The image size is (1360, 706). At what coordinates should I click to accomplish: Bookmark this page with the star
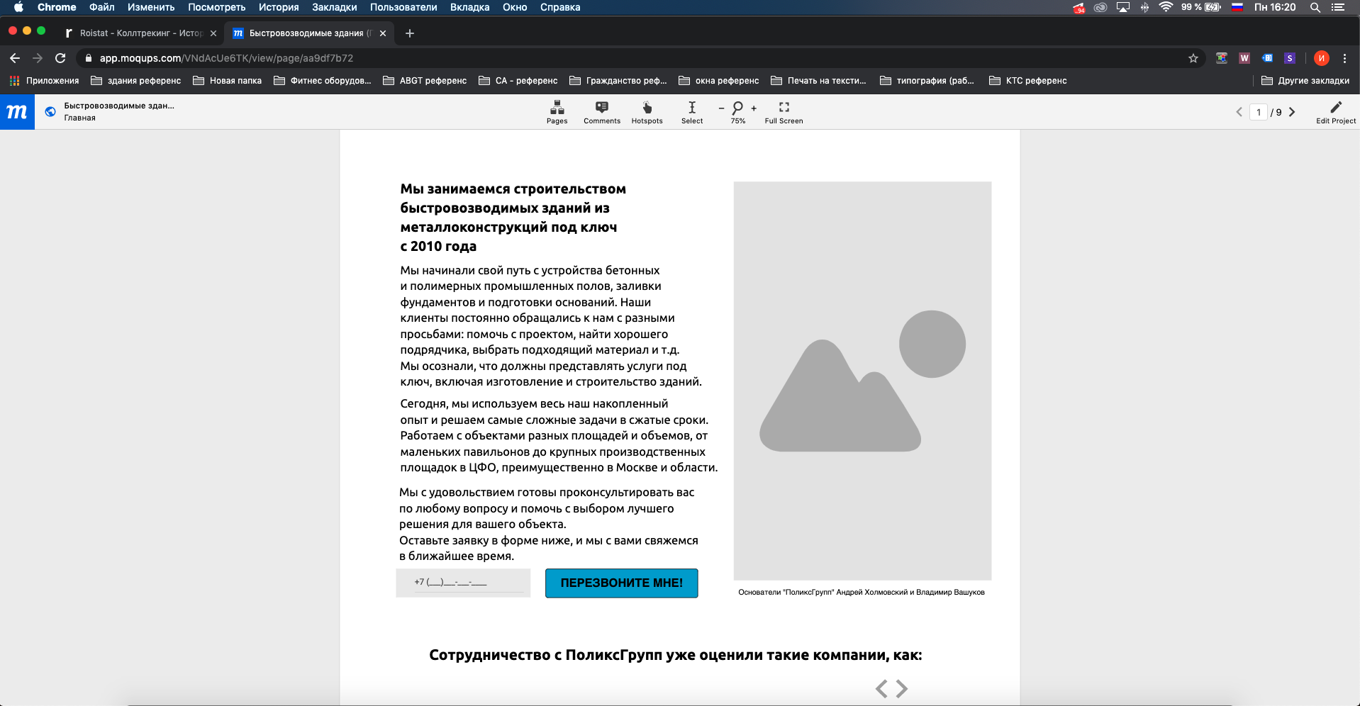(1193, 58)
